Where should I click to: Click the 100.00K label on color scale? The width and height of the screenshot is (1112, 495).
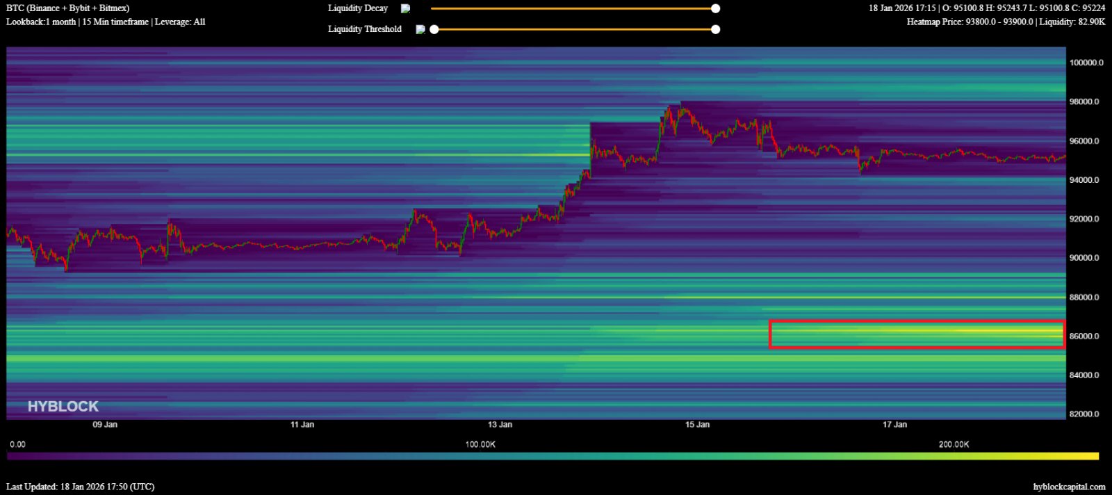pyautogui.click(x=480, y=444)
